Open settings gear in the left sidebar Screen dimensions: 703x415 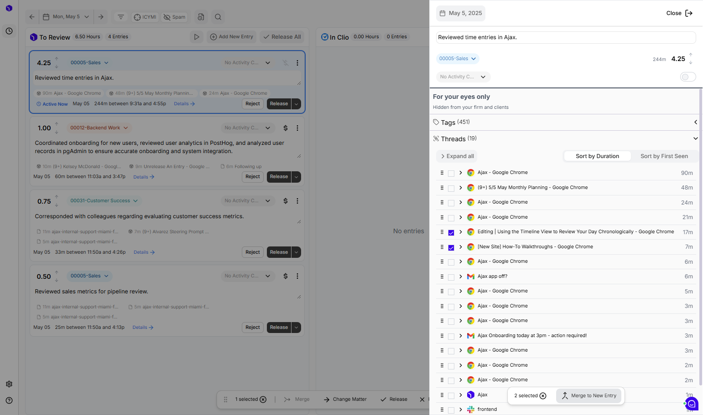9,384
